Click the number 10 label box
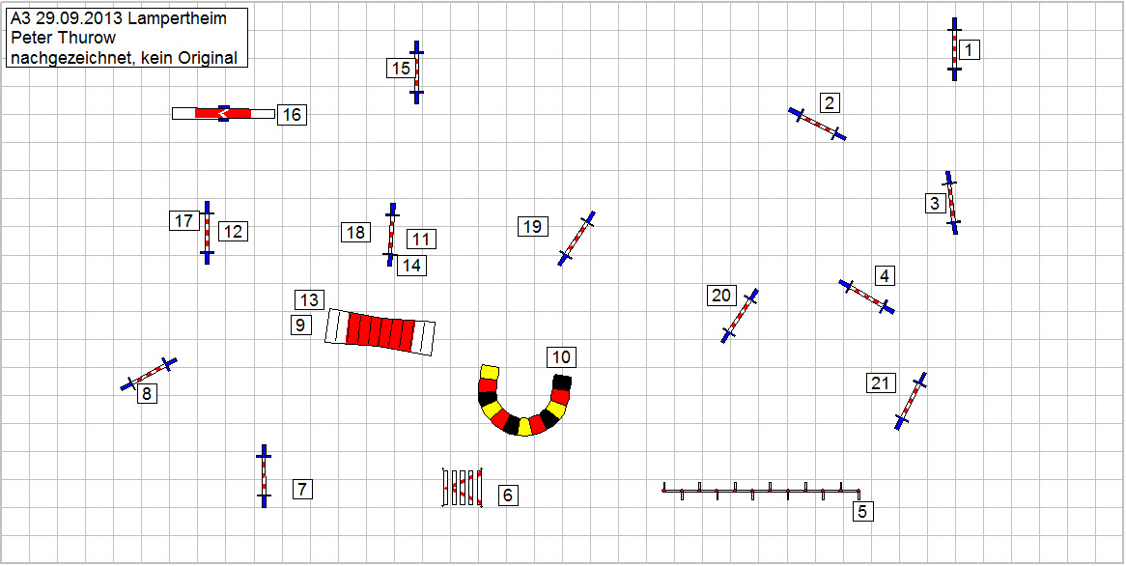The height and width of the screenshot is (566, 1126). tap(561, 357)
